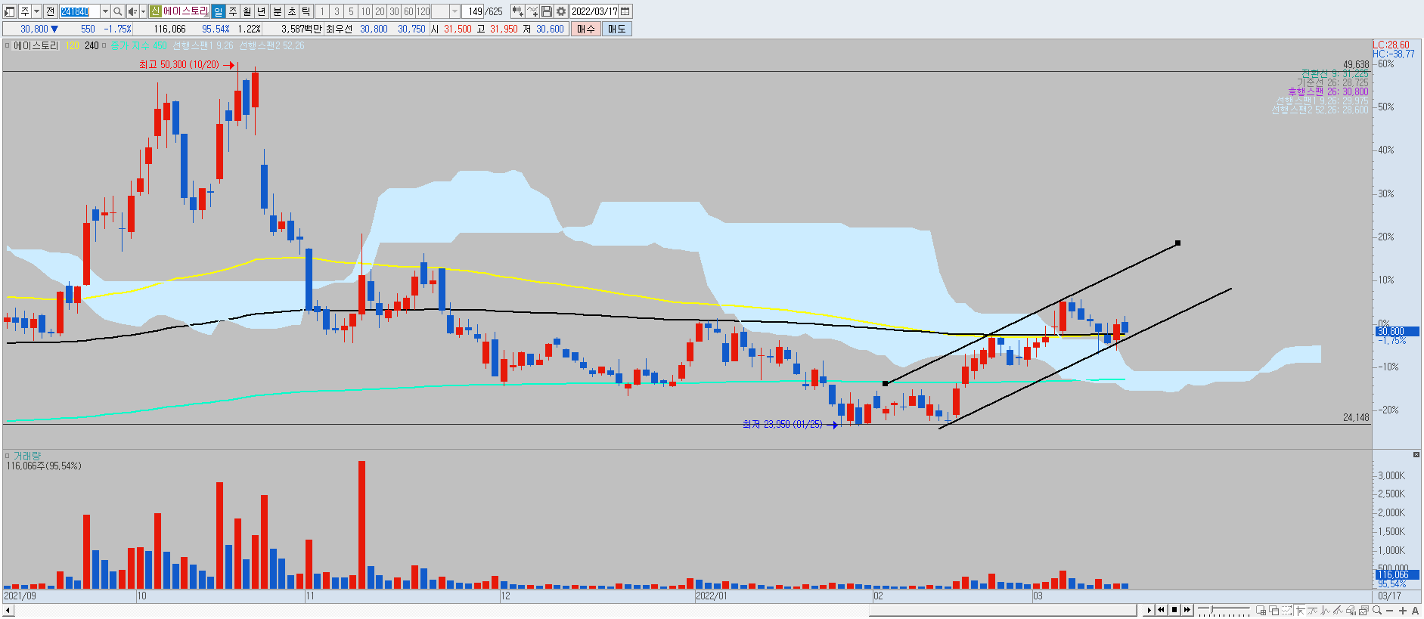Click the yellow 120 moving average label
The image size is (1424, 619).
(72, 46)
